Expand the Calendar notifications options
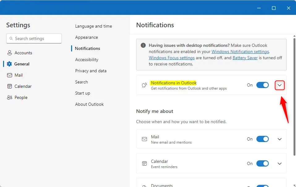This screenshot has height=187, width=296. point(279,163)
